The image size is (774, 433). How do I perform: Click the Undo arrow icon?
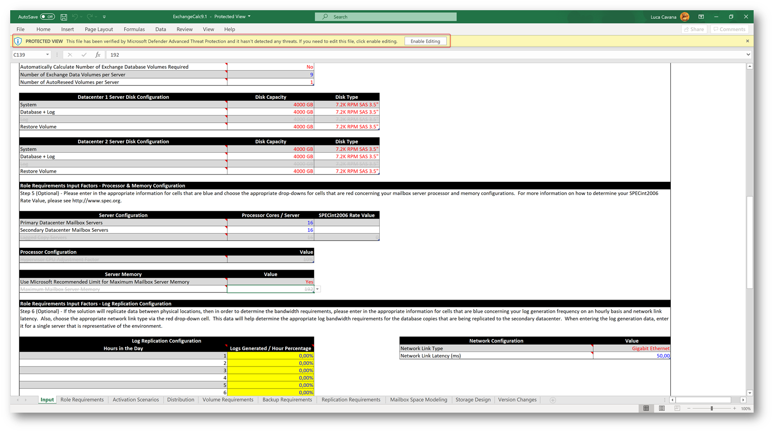pos(75,17)
